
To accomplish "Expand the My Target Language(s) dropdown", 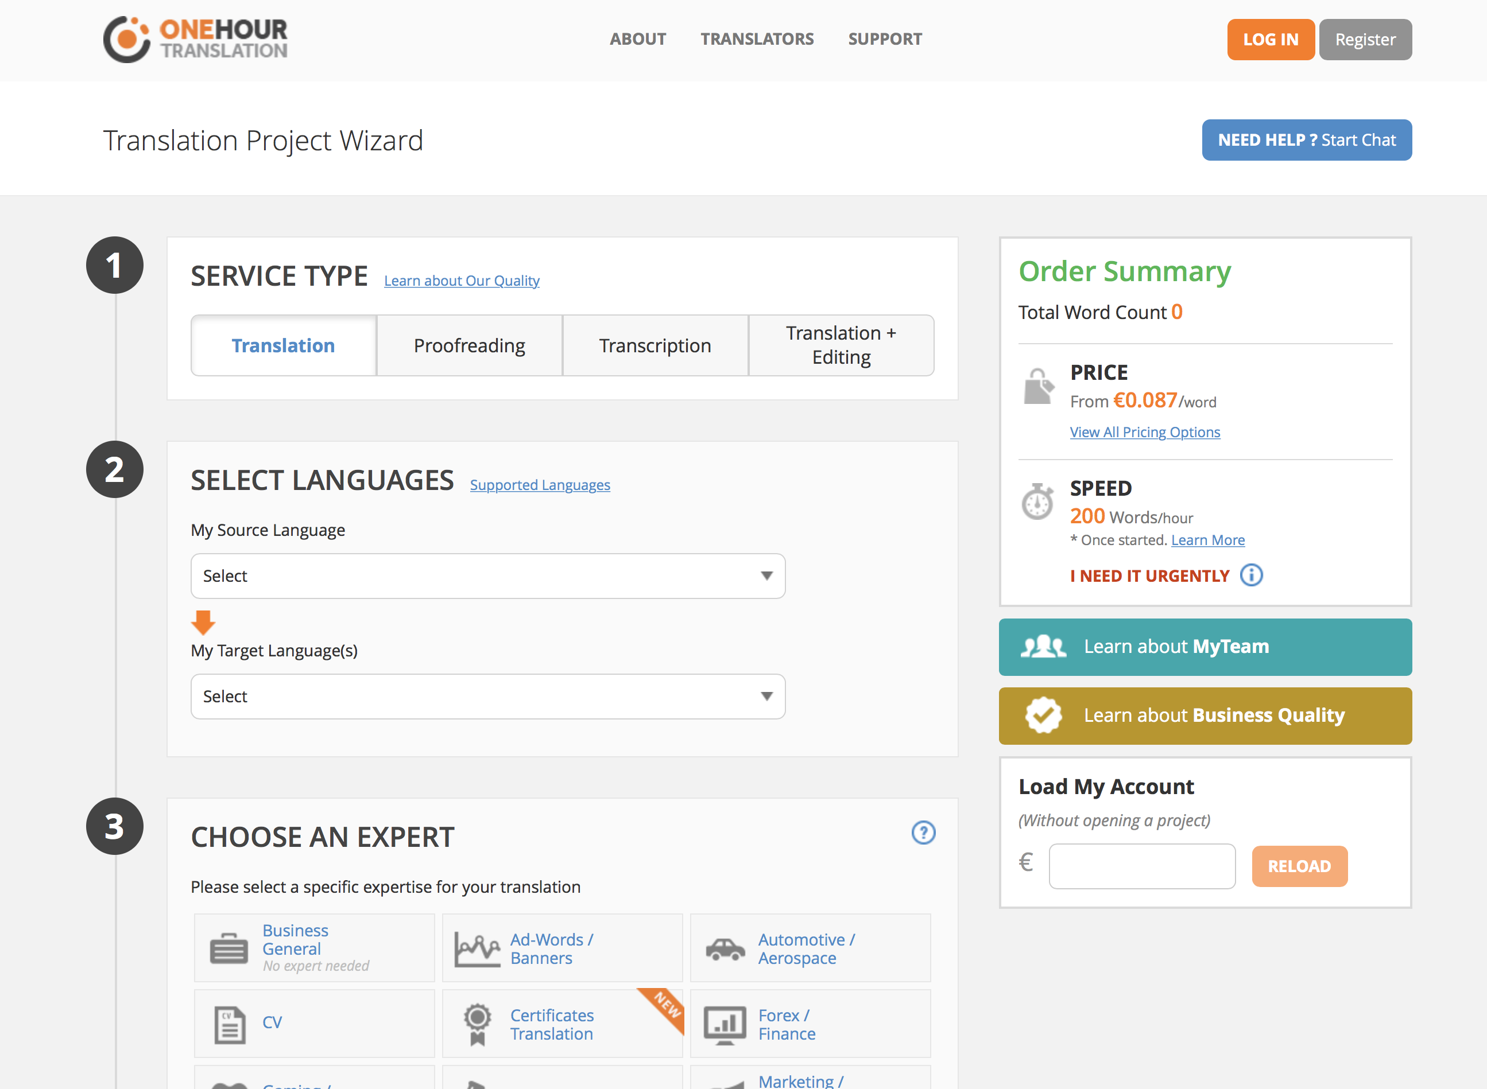I will click(487, 697).
